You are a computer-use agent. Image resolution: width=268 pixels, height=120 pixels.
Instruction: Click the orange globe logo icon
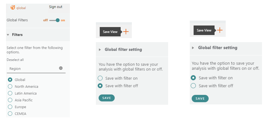coord(13,8)
